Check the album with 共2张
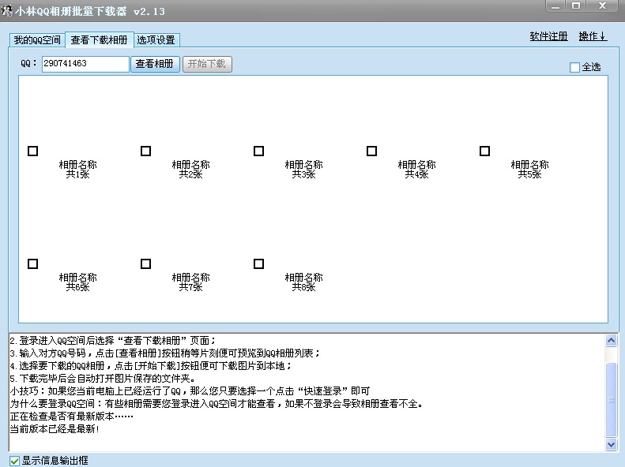Screen dimensions: 625x467 [146, 151]
